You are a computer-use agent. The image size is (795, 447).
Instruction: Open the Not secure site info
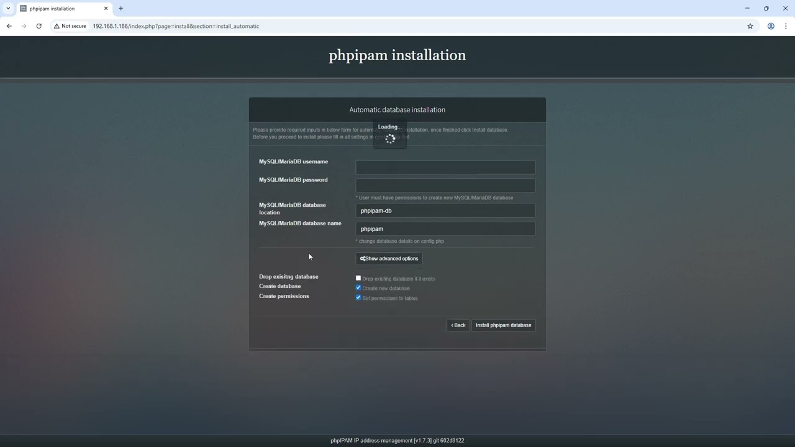[x=70, y=26]
